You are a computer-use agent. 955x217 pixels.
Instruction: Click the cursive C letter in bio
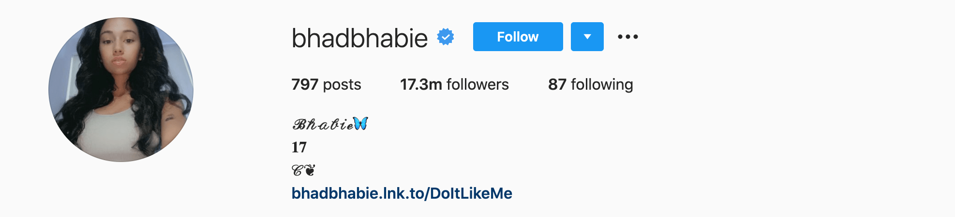pos(298,170)
